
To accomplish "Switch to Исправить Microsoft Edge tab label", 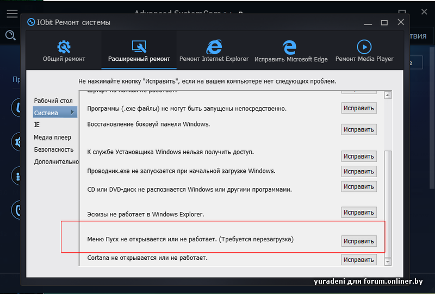I will [291, 59].
